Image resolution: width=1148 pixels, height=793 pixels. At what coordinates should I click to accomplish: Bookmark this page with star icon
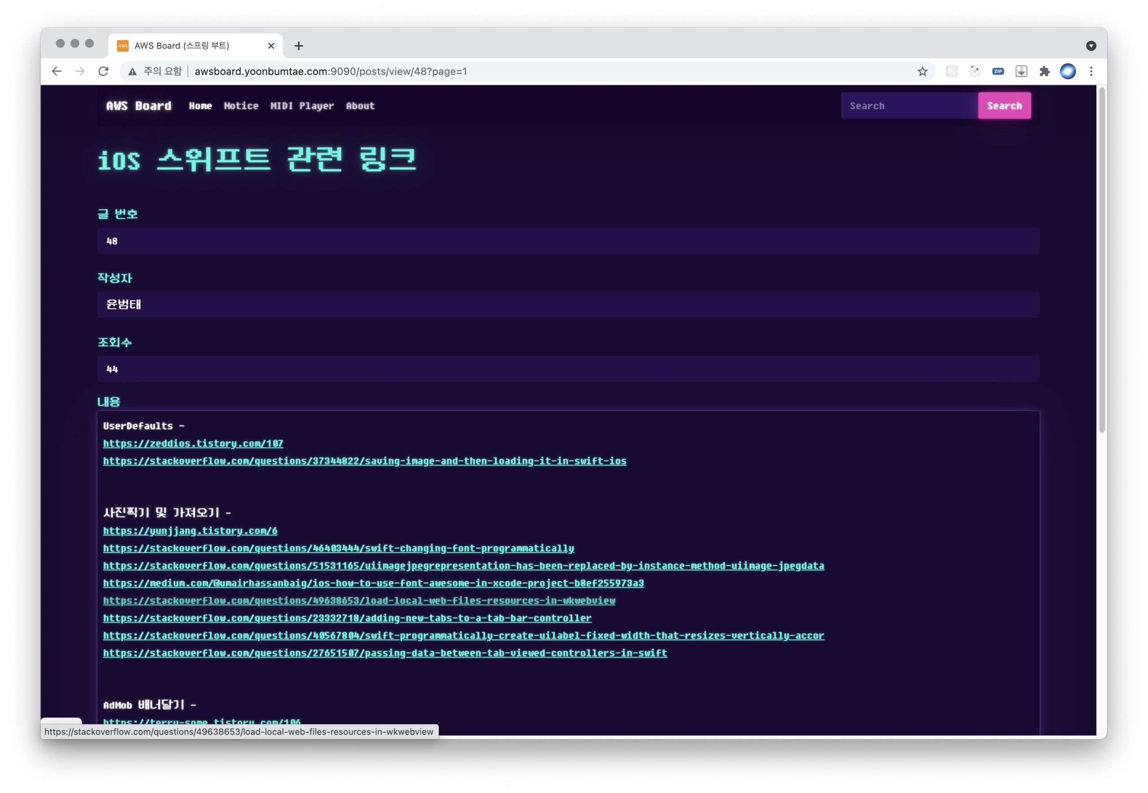[922, 71]
